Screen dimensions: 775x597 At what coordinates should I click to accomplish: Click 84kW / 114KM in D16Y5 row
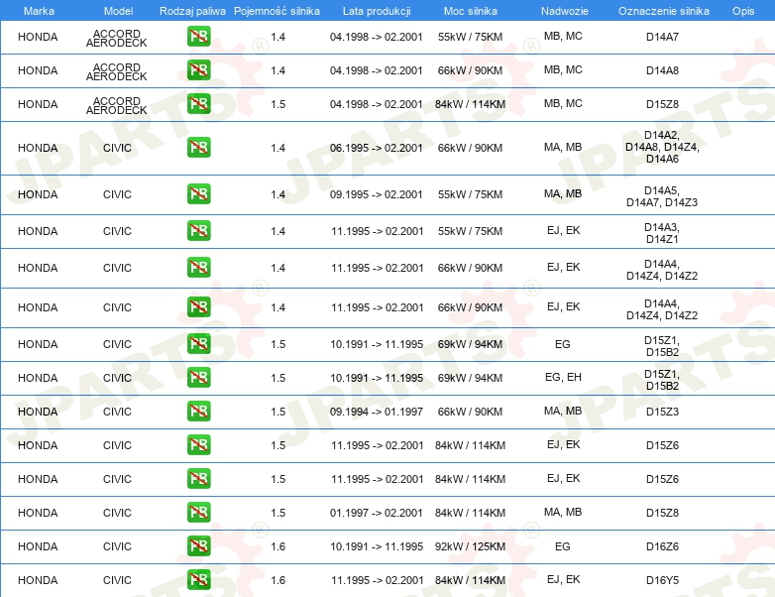click(x=470, y=580)
